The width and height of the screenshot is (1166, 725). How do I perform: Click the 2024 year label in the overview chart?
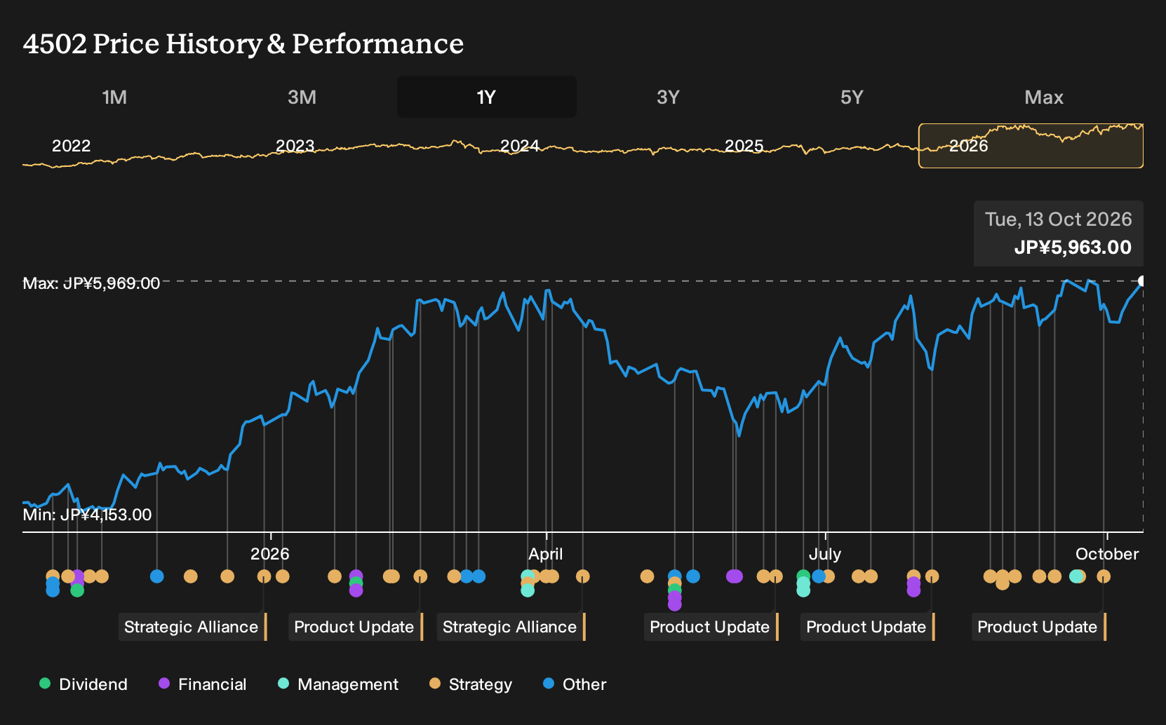pos(520,146)
